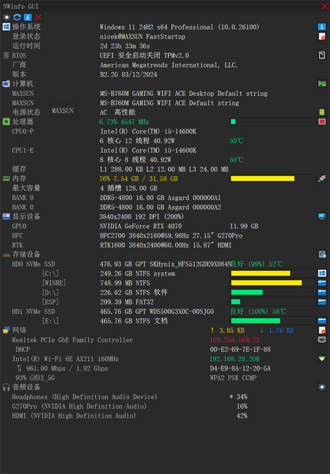Click the uptime value 2d 23h 33m 36s
The image size is (330, 474).
click(125, 46)
